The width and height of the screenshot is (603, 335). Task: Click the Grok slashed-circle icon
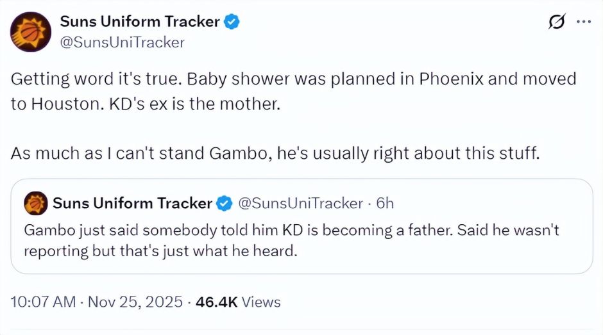tap(556, 22)
